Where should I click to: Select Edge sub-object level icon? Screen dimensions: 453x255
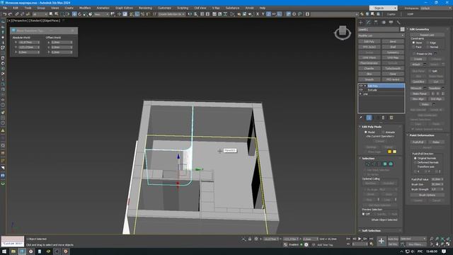pyautogui.click(x=374, y=164)
